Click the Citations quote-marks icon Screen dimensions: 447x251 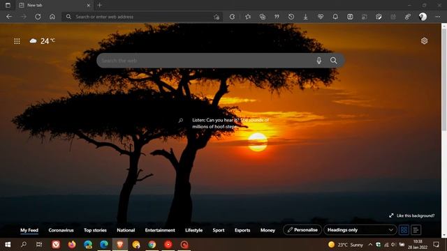pos(277,17)
